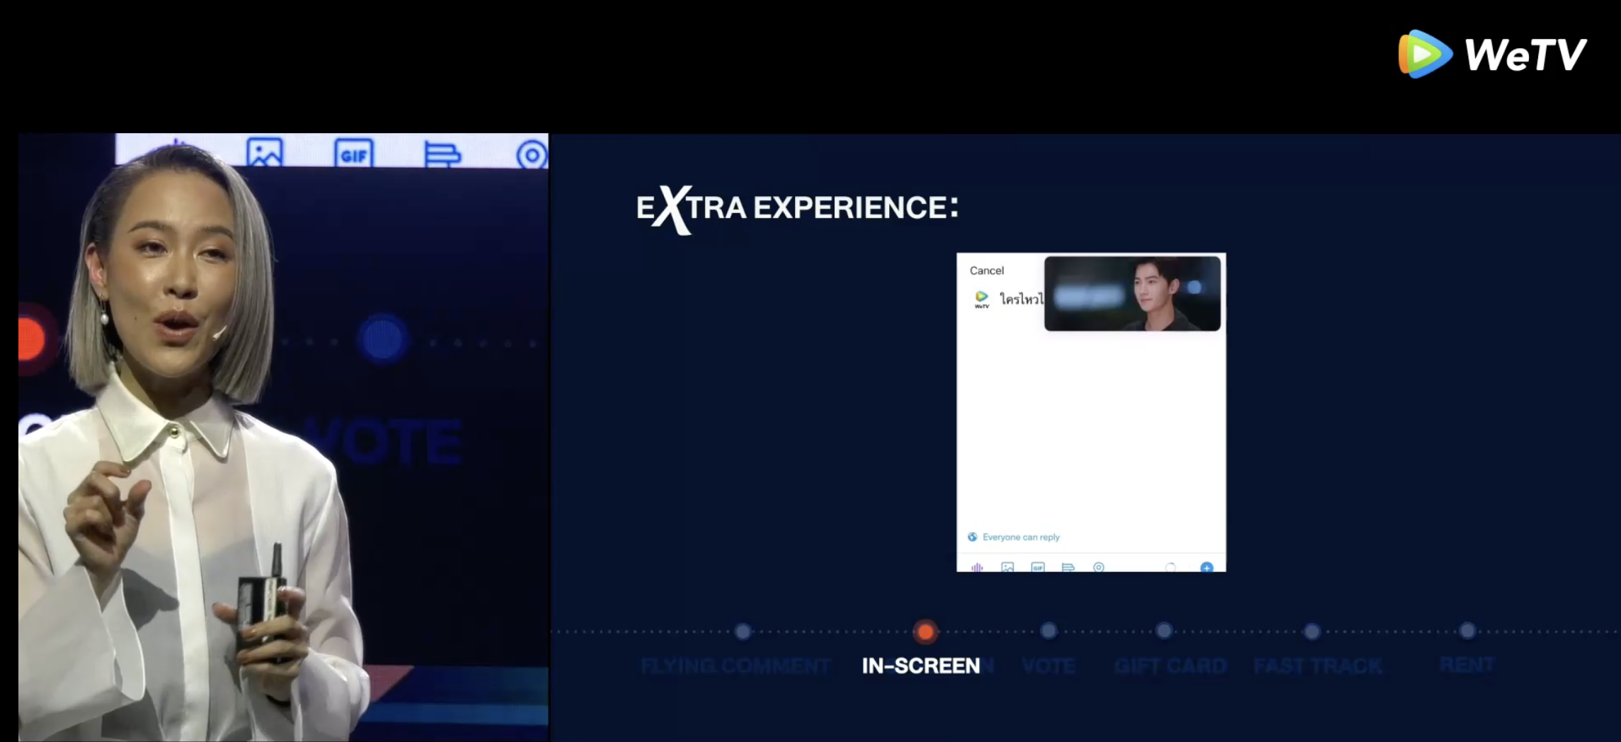Tap the blue plus add-tweet button
1621x742 pixels.
point(1207,567)
